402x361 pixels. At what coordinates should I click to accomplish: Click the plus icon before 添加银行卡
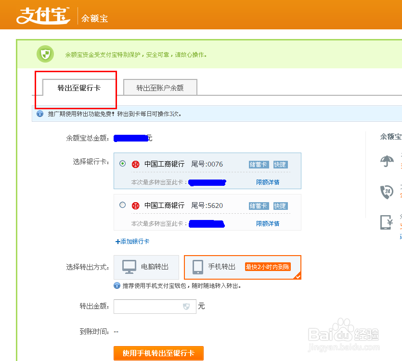click(x=117, y=242)
